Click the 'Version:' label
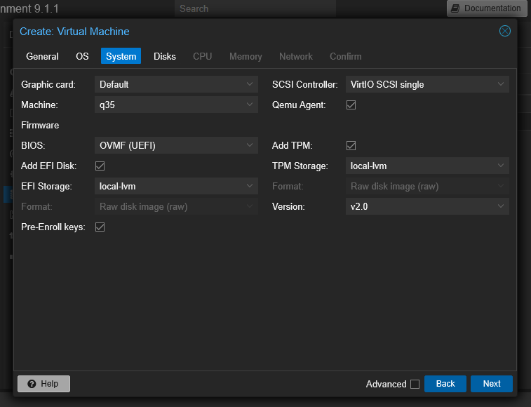Screen dimensions: 531x407 [x=288, y=207]
